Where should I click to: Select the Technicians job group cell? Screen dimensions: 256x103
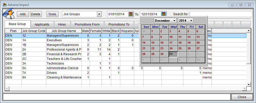pos(64,64)
